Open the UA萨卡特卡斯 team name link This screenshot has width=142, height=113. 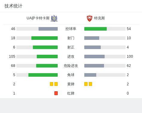[38, 18]
